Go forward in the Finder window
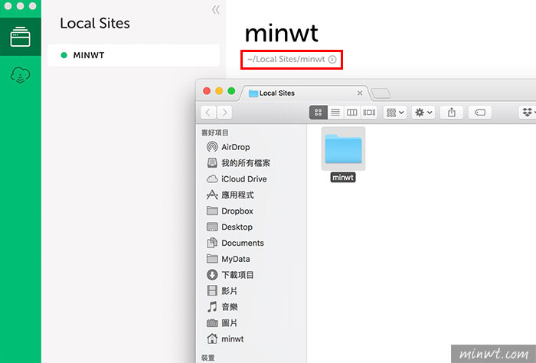 coord(224,113)
